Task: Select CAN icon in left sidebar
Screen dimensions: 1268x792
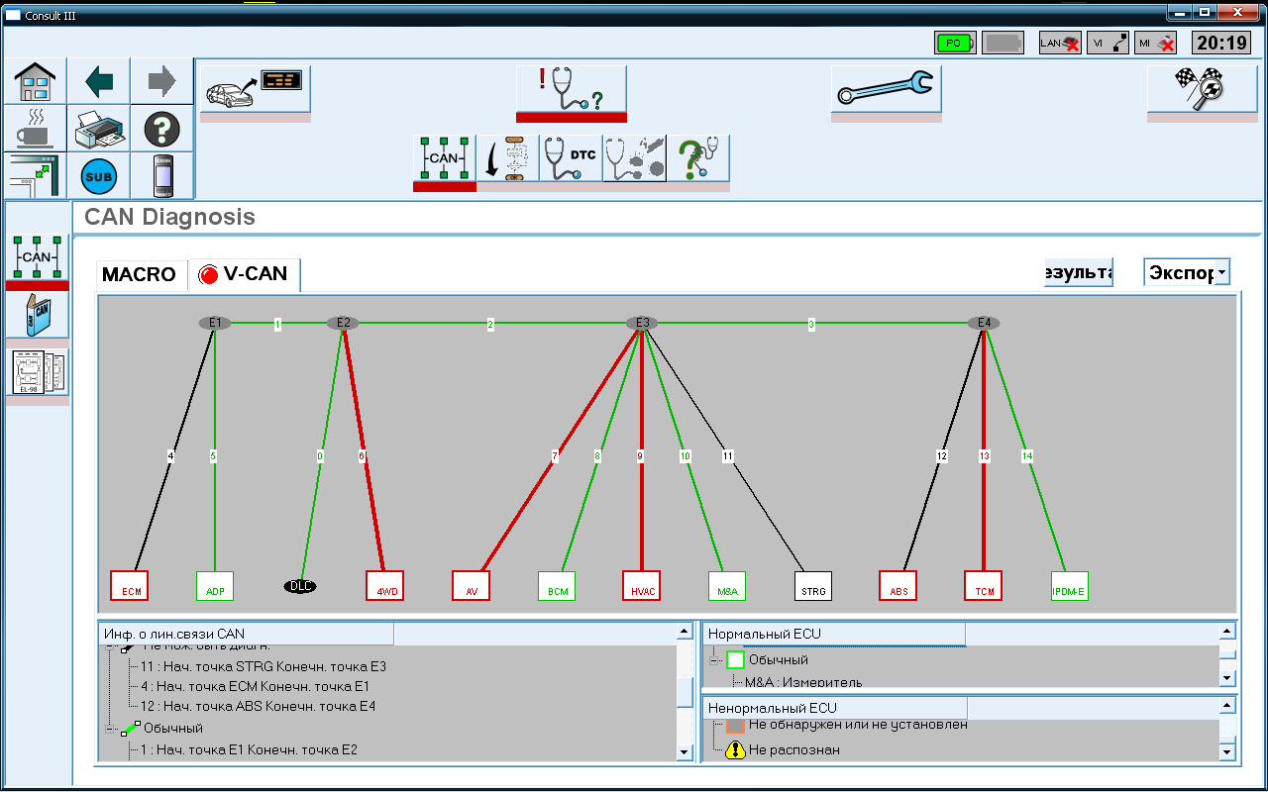Action: click(x=38, y=257)
